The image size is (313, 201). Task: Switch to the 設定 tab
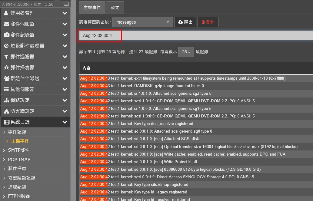115,8
